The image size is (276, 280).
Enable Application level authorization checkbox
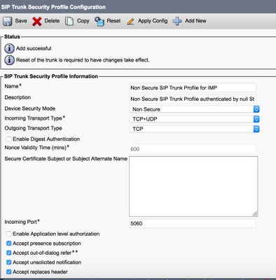(x=9, y=234)
